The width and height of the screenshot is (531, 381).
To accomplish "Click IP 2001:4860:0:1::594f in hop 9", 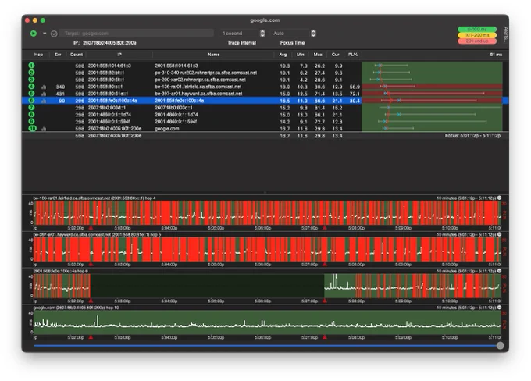I will pyautogui.click(x=109, y=122).
